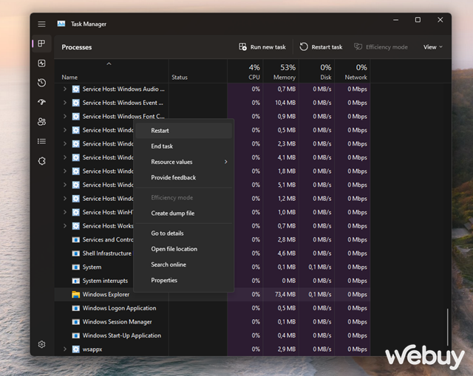This screenshot has height=376, width=473.
Task: Click Restart task button
Action: (321, 47)
